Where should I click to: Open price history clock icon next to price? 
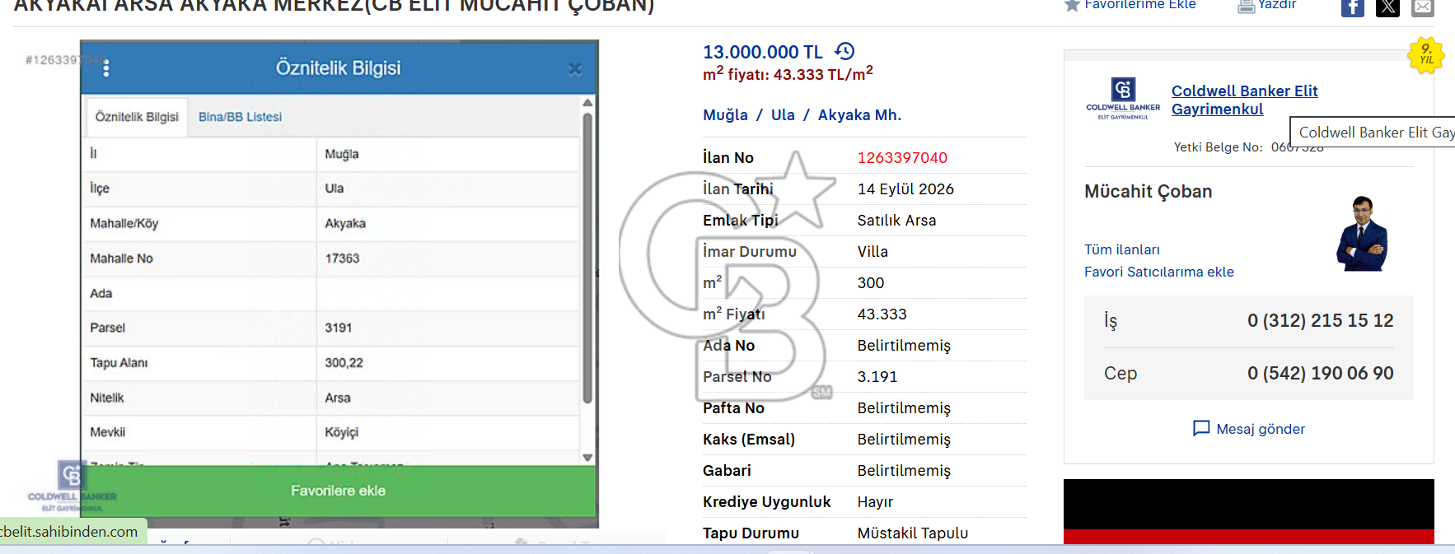pyautogui.click(x=844, y=51)
